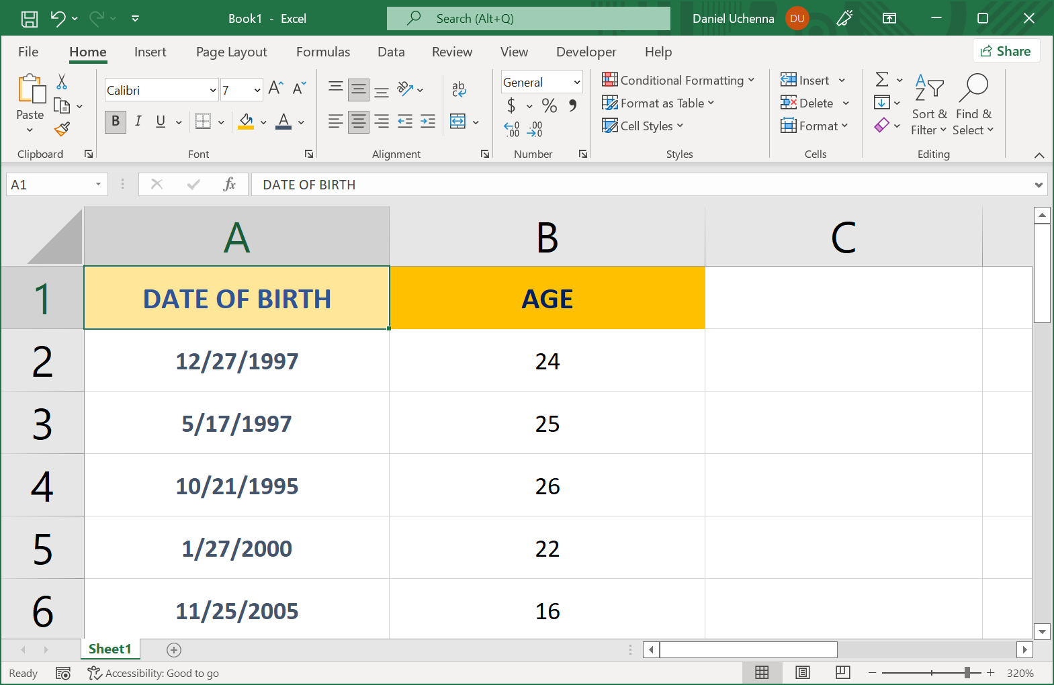Click the Percent Style icon
This screenshot has width=1054, height=685.
tap(549, 105)
